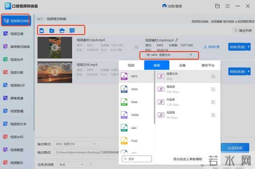Image resolution: width=255 pixels, height=169 pixels.
Task: Expand arrow beside first file's convert button
Action: coord(249,47)
